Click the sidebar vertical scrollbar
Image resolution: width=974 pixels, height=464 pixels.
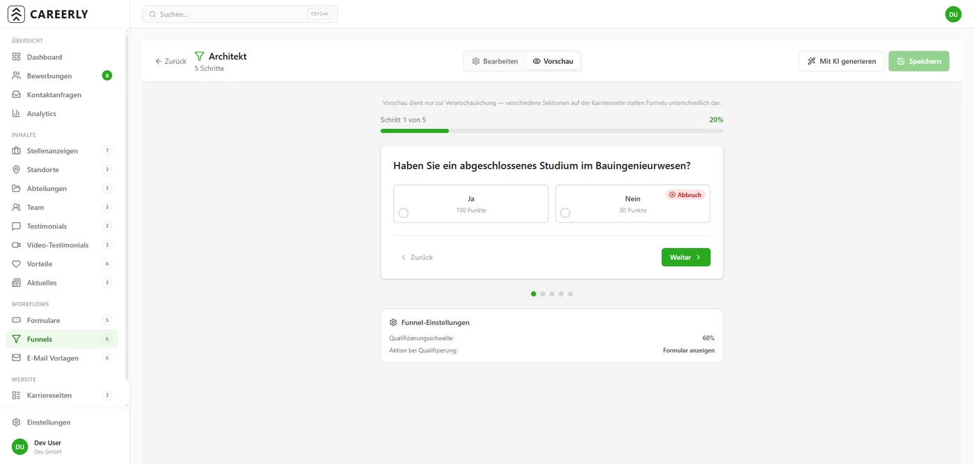pyautogui.click(x=127, y=208)
